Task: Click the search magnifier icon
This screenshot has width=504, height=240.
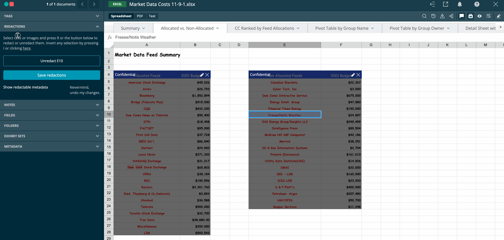Action: pos(424,16)
